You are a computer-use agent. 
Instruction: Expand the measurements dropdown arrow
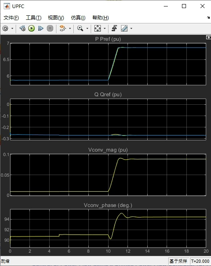tap(131, 28)
